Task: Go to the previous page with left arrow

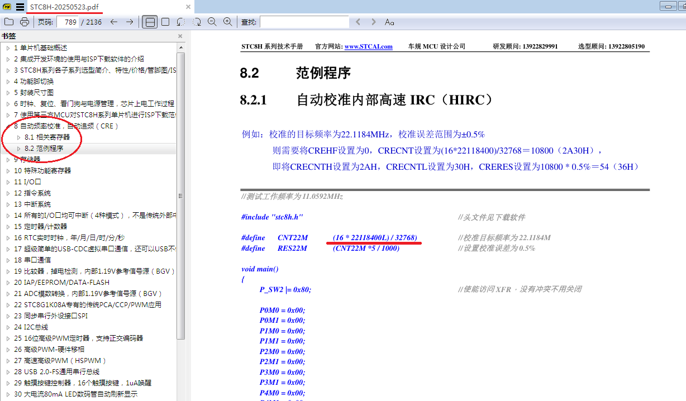Action: pos(114,22)
